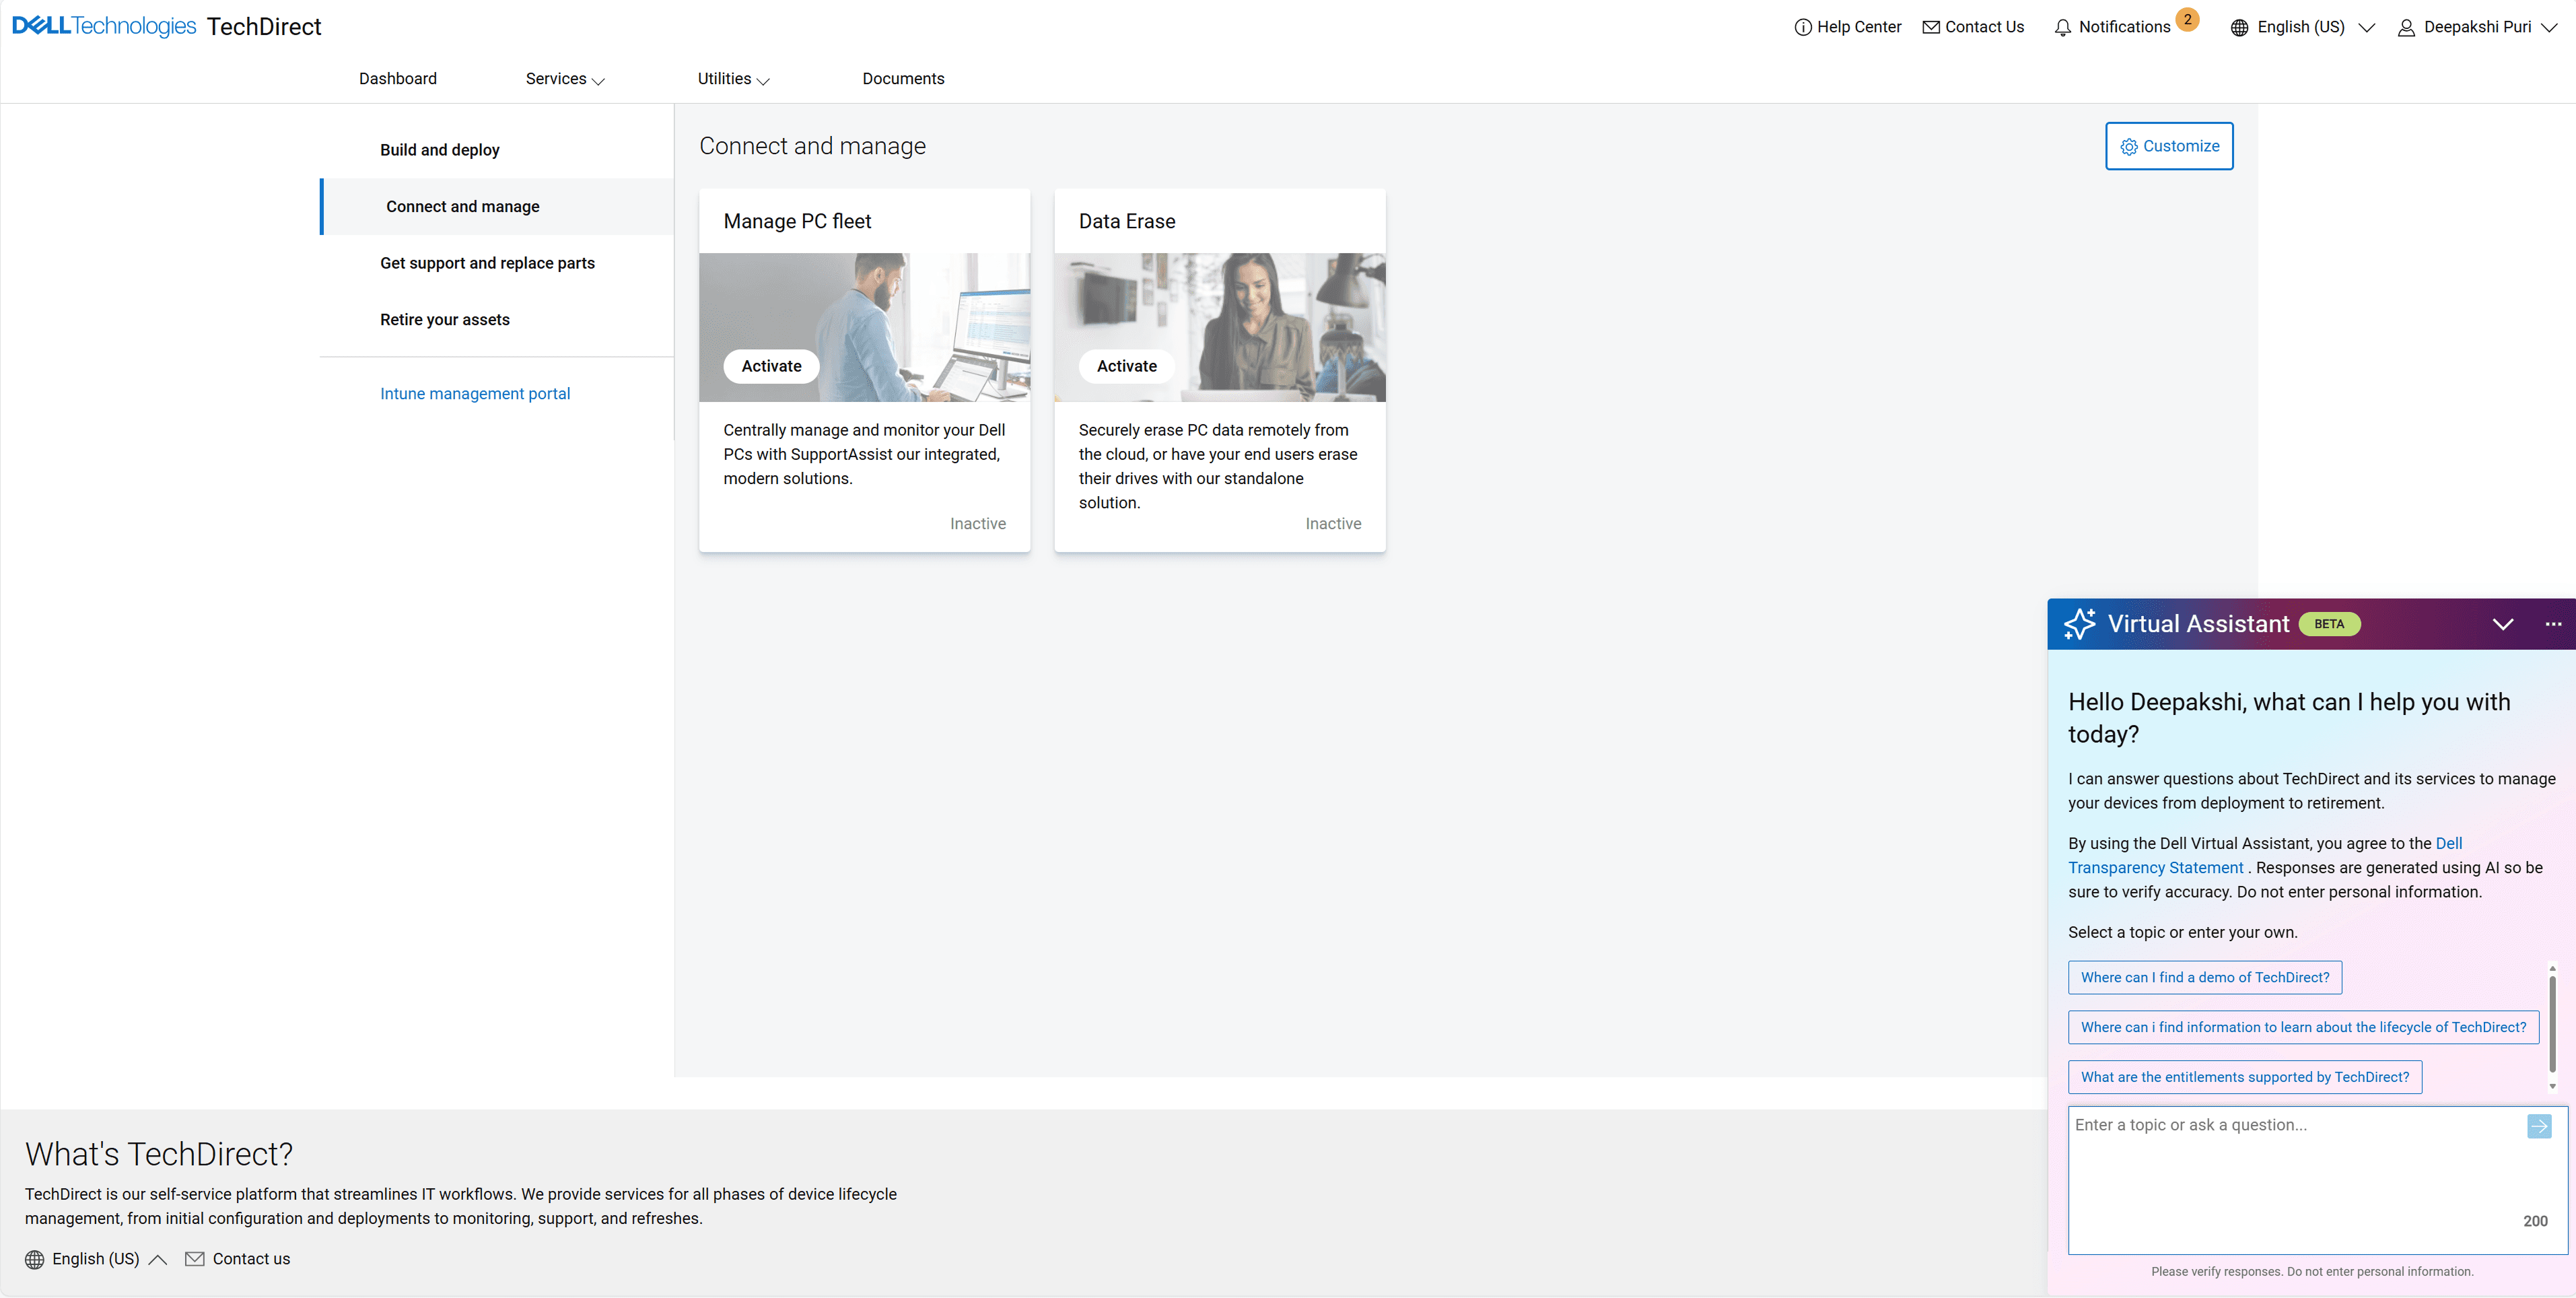Open the Documents menu item
Screen dimensions: 2576x1298
click(x=902, y=79)
